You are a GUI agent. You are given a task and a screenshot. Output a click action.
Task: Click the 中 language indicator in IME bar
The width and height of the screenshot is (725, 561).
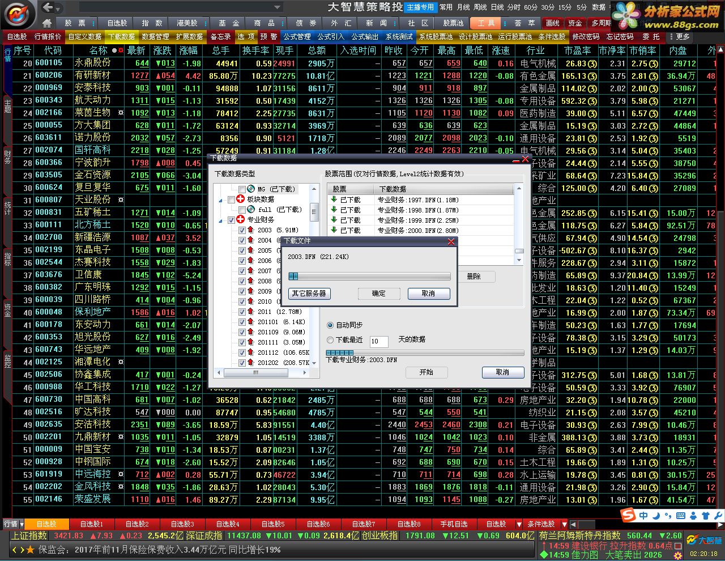643,516
